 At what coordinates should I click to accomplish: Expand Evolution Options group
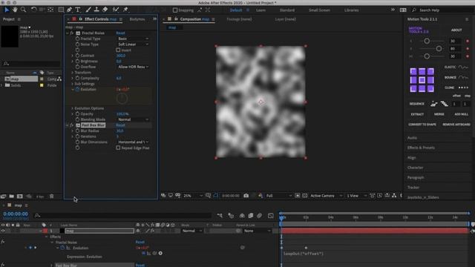point(73,108)
